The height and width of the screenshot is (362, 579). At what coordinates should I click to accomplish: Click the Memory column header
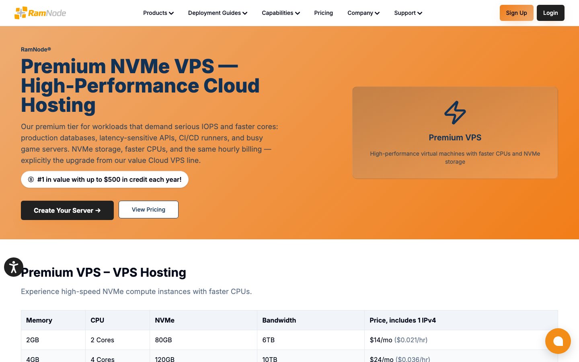(x=53, y=320)
